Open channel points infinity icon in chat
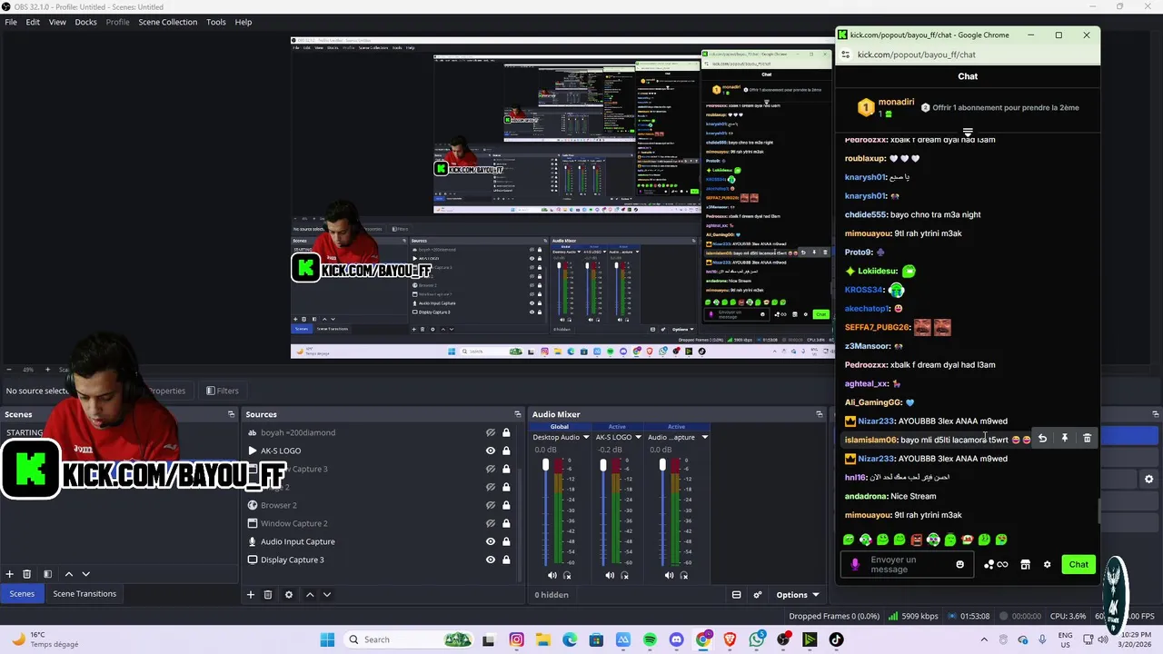Viewport: 1163px width, 654px height. pyautogui.click(x=1002, y=564)
